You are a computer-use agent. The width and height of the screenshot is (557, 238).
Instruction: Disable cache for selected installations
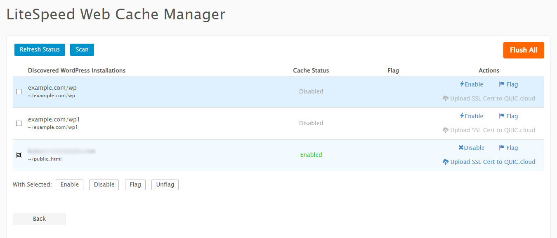(104, 185)
